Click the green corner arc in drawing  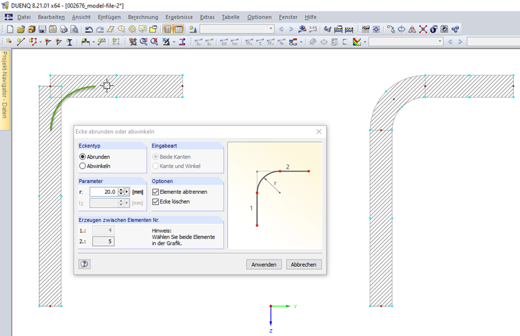tap(63, 101)
